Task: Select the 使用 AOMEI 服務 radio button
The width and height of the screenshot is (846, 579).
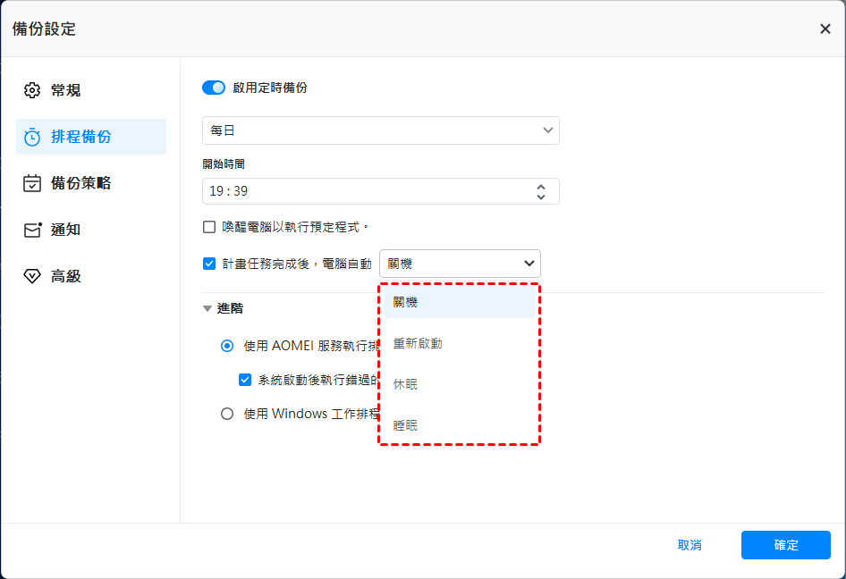Action: [x=227, y=346]
